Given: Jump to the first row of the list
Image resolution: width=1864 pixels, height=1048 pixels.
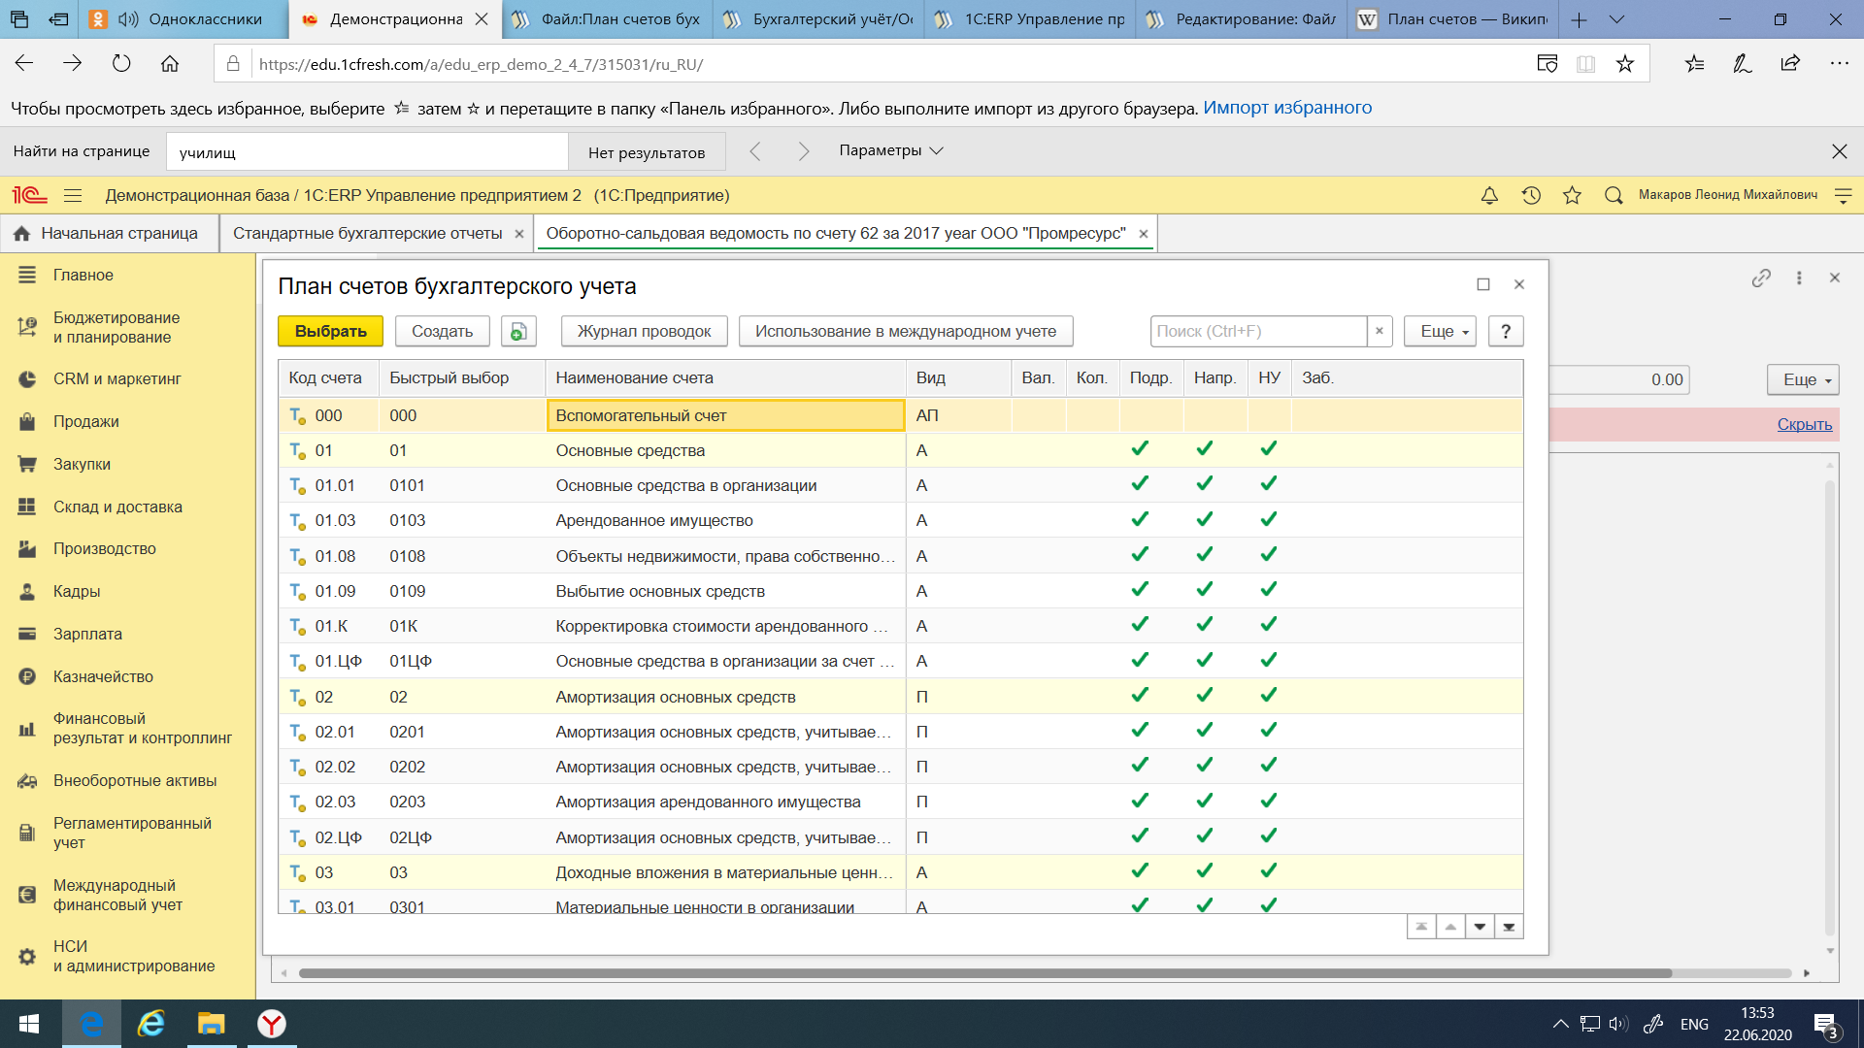Looking at the screenshot, I should pyautogui.click(x=1421, y=927).
